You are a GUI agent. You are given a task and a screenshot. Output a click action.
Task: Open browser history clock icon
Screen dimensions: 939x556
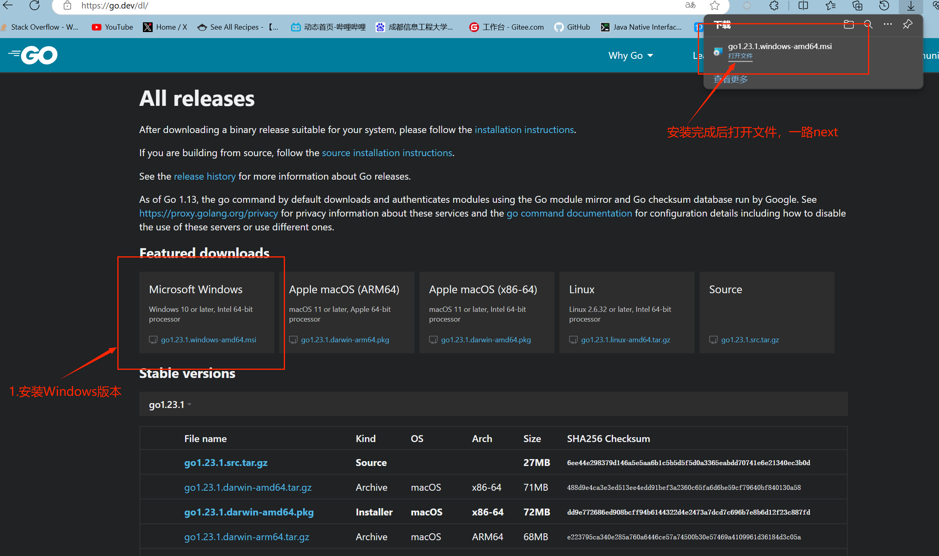click(x=884, y=5)
